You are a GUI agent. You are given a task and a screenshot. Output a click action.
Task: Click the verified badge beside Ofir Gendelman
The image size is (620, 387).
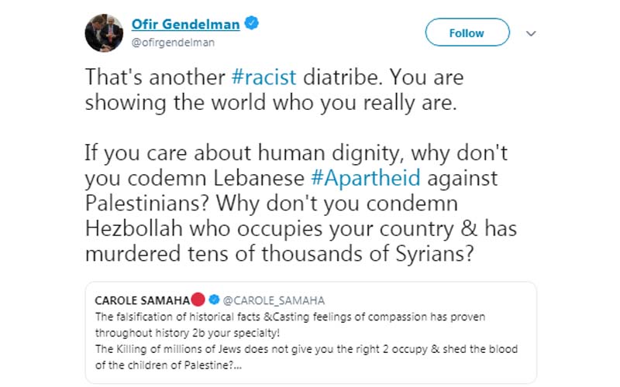pyautogui.click(x=251, y=24)
